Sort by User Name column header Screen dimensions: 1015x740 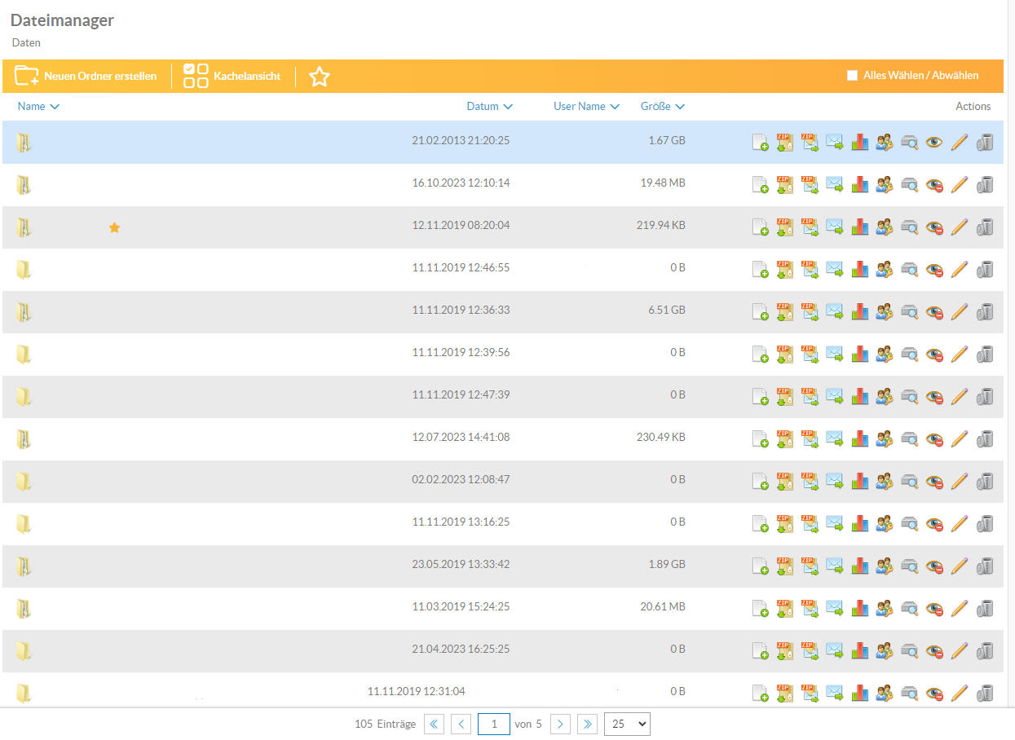click(x=586, y=107)
